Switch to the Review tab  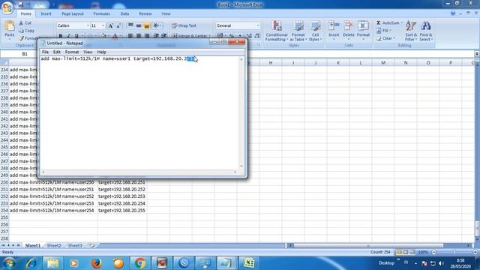[x=145, y=13]
